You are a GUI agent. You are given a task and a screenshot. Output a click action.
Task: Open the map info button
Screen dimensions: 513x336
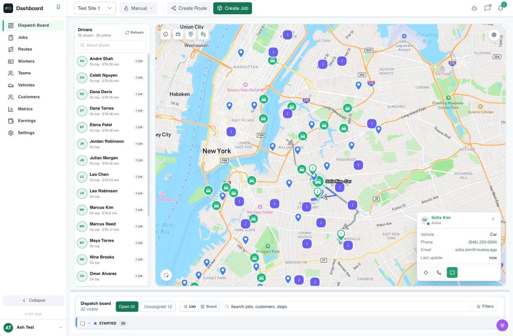click(166, 34)
